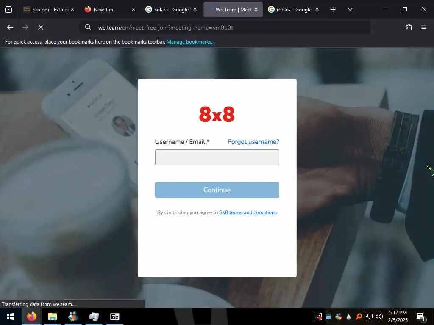The width and height of the screenshot is (434, 325).
Task: Open the Firefox application menu
Action: coord(424,27)
